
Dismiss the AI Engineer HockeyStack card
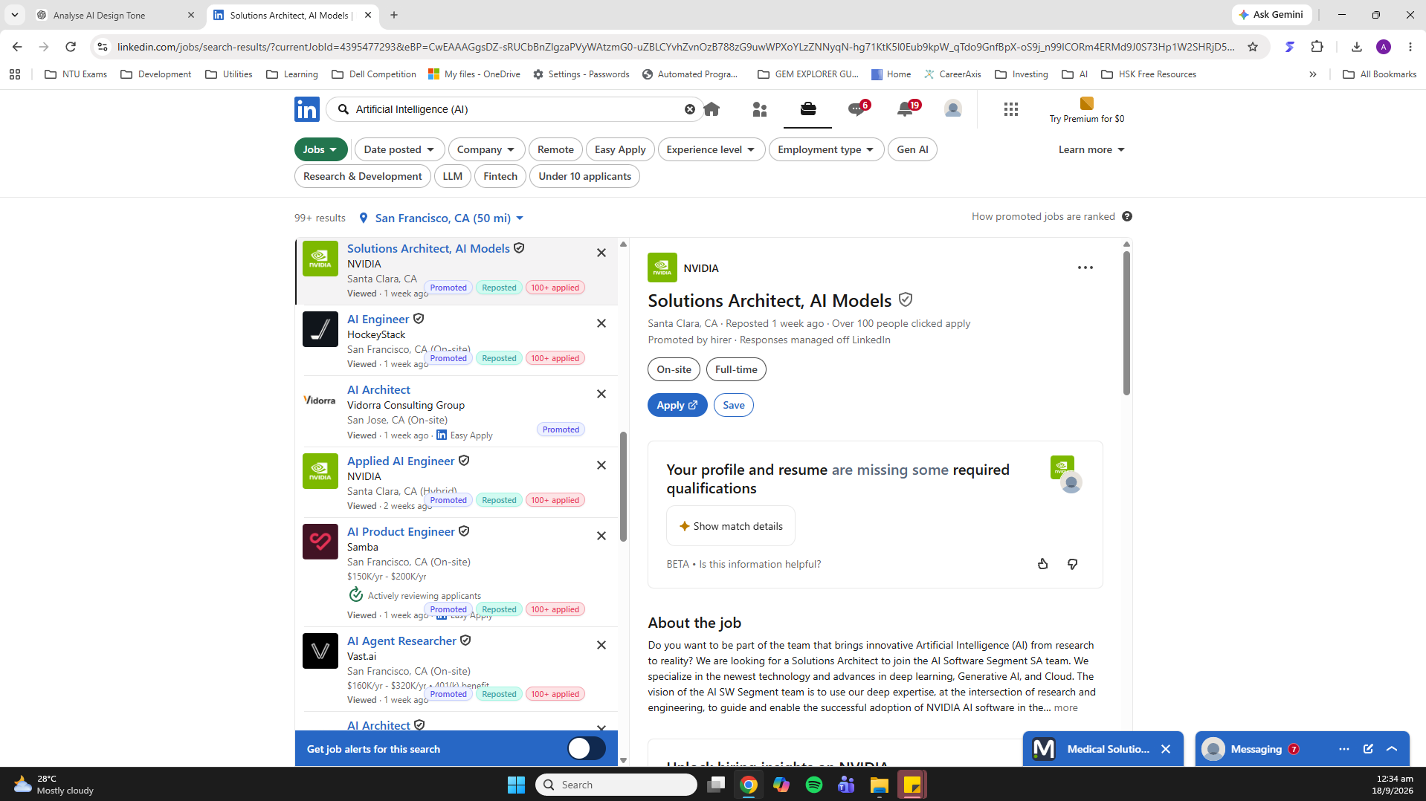coord(601,323)
